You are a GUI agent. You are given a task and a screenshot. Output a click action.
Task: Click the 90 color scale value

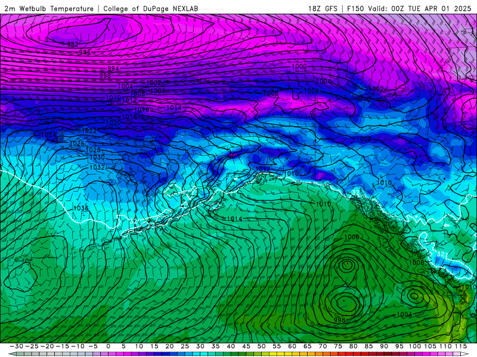[384, 346]
